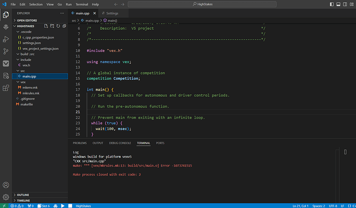The width and height of the screenshot is (356, 208).
Task: Open the Extensions view in activity bar
Action: point(6,88)
